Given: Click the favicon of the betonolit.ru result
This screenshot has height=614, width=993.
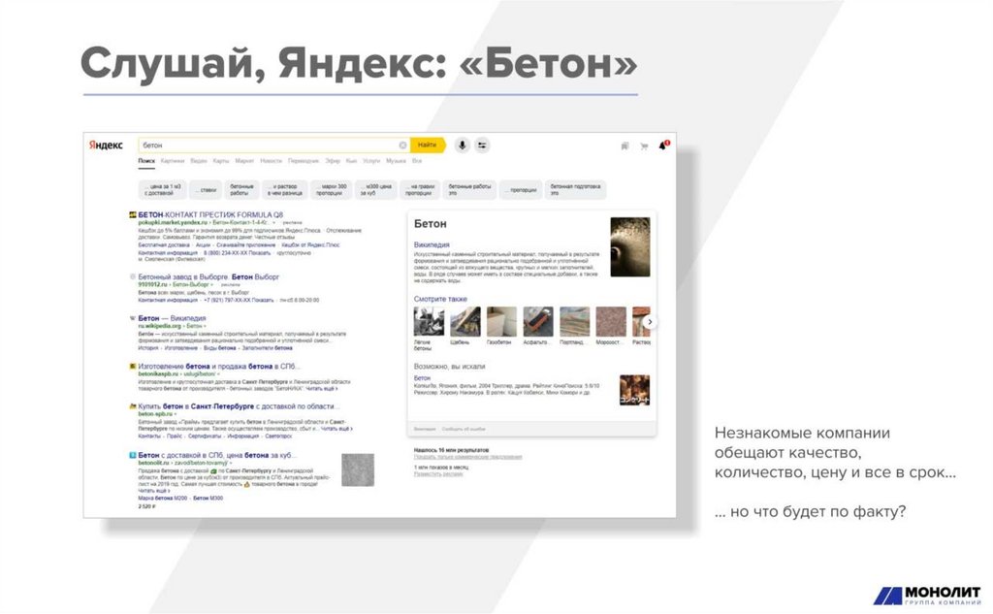Looking at the screenshot, I should coord(132,455).
